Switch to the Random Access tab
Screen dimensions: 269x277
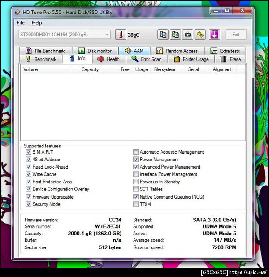pyautogui.click(x=177, y=51)
